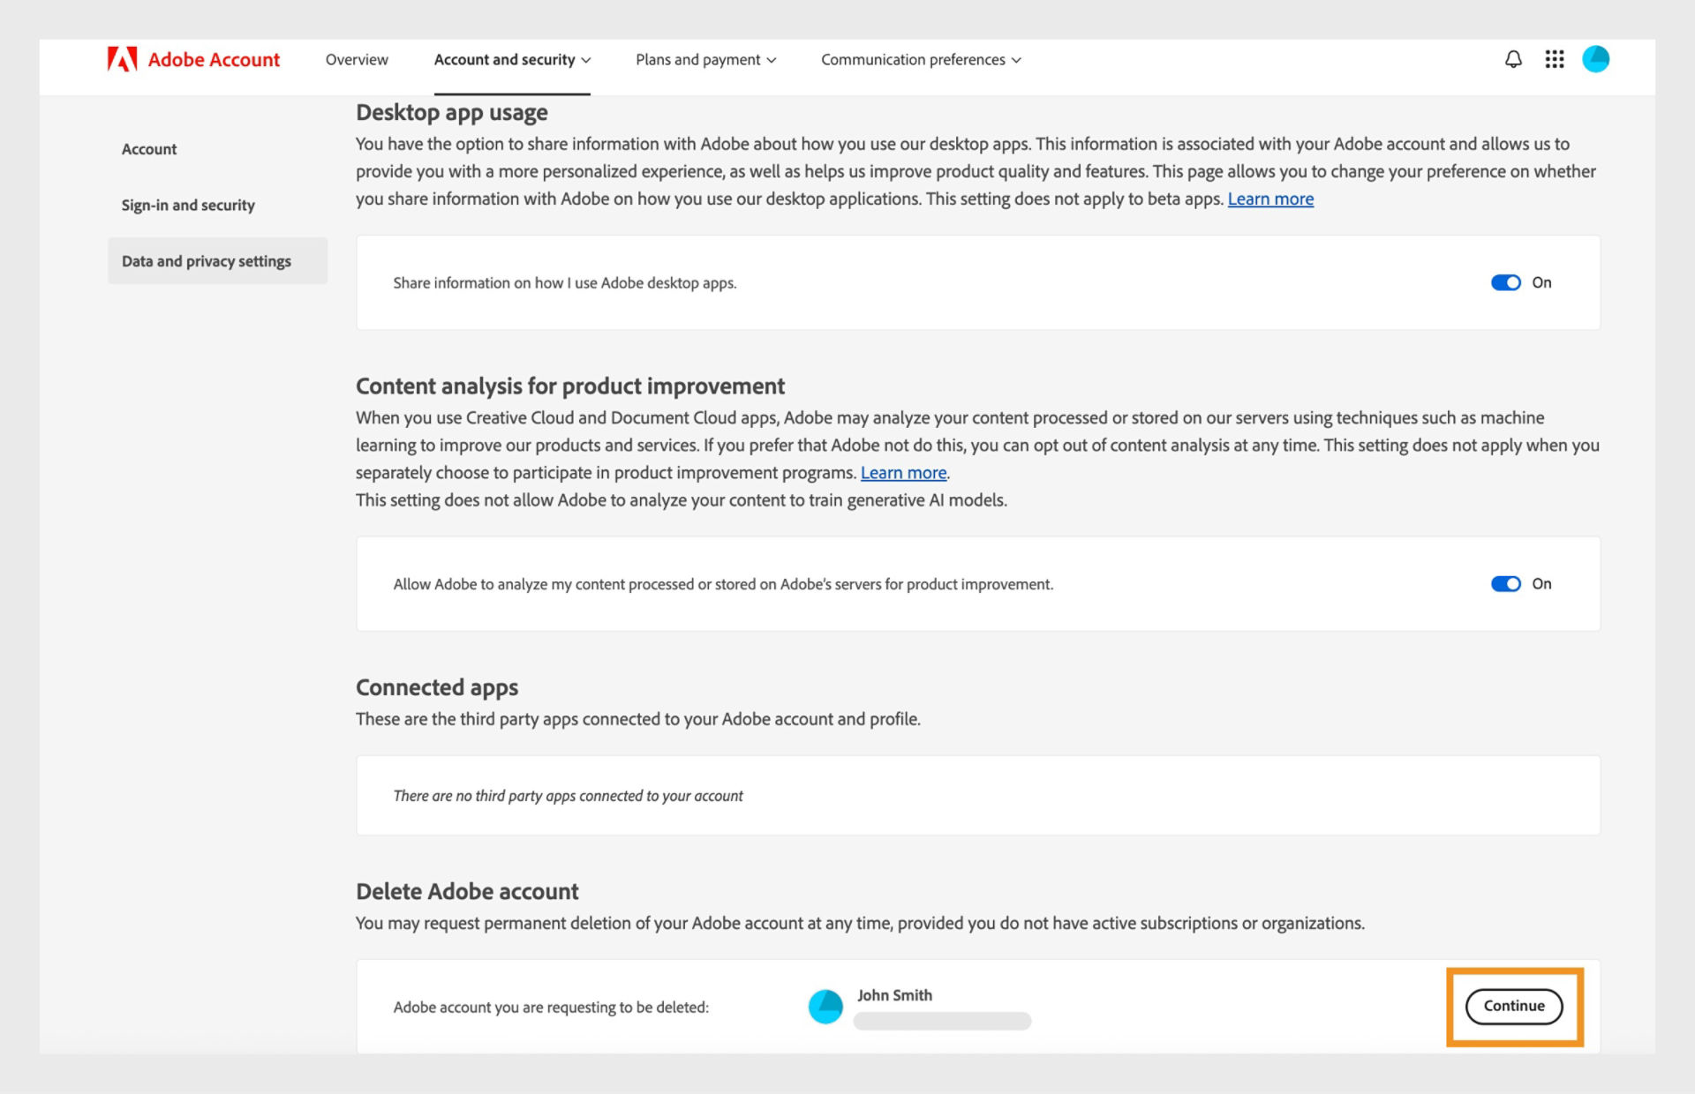This screenshot has height=1094, width=1695.
Task: Open the notifications bell
Action: [1513, 59]
